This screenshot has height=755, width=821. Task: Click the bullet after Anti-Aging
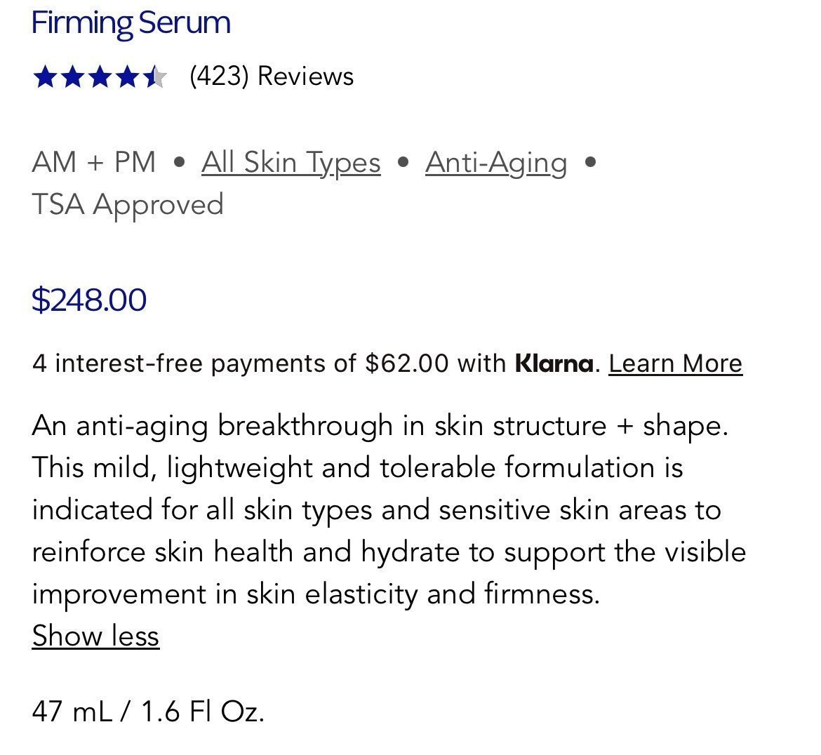click(590, 162)
